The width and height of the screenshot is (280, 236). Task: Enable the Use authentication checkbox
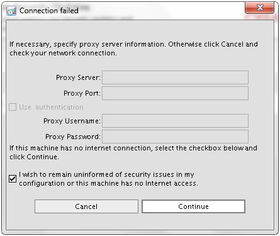point(13,107)
